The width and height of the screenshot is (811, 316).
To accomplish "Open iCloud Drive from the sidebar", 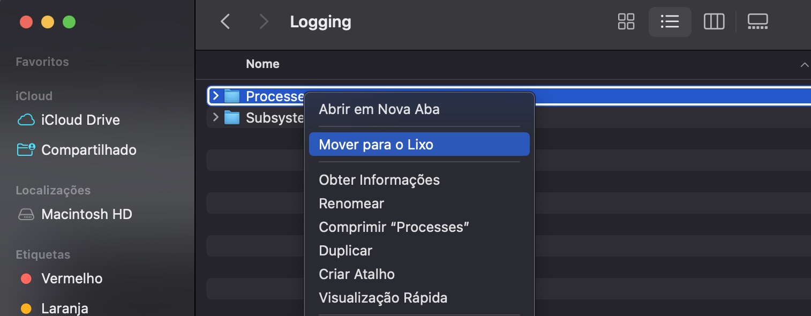I will tap(80, 120).
